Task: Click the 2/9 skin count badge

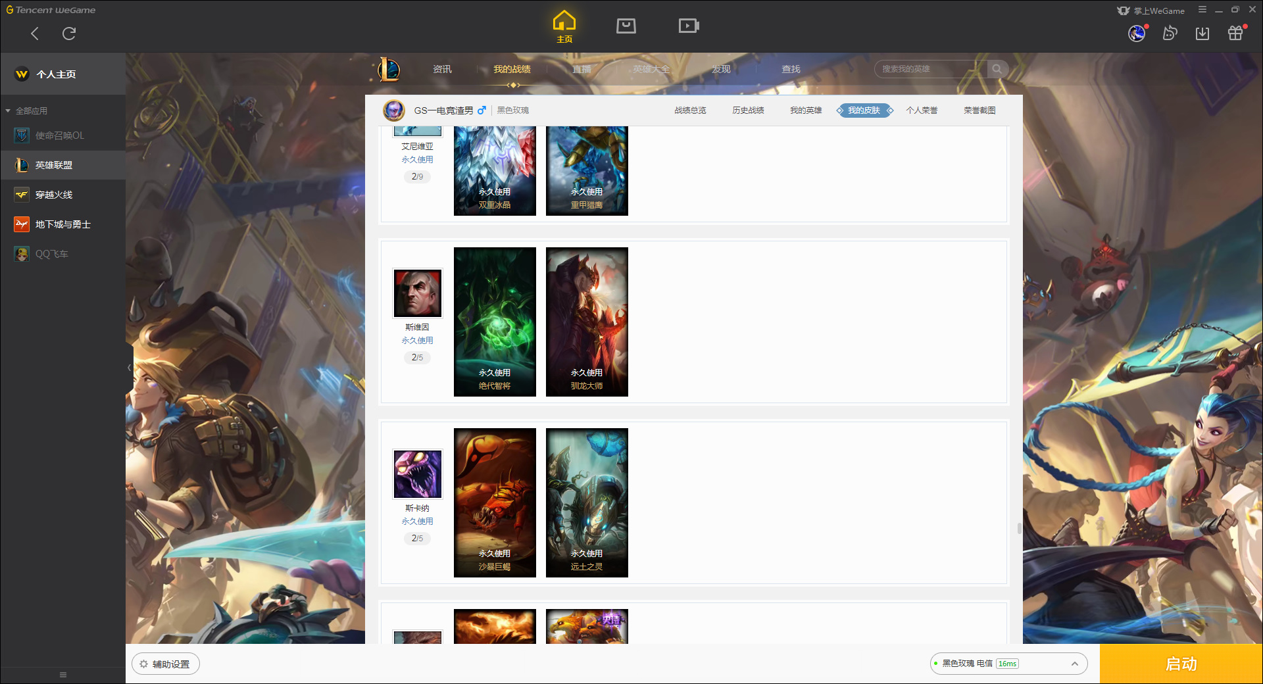Action: [417, 176]
